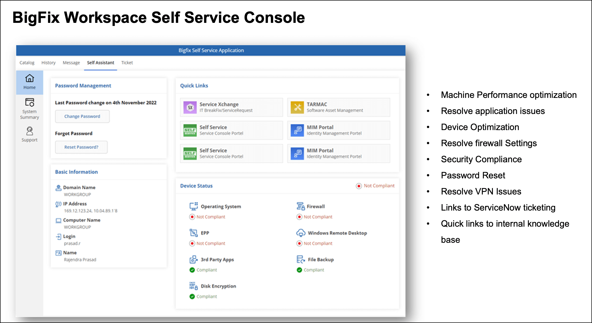Click the EPP status icon
Viewport: 592px width, 323px height.
click(194, 233)
